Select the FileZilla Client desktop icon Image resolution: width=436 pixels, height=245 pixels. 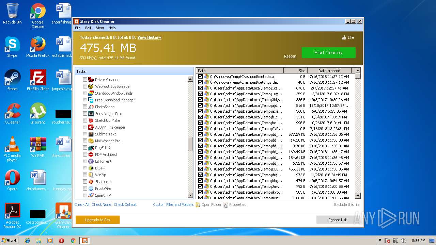[38, 81]
